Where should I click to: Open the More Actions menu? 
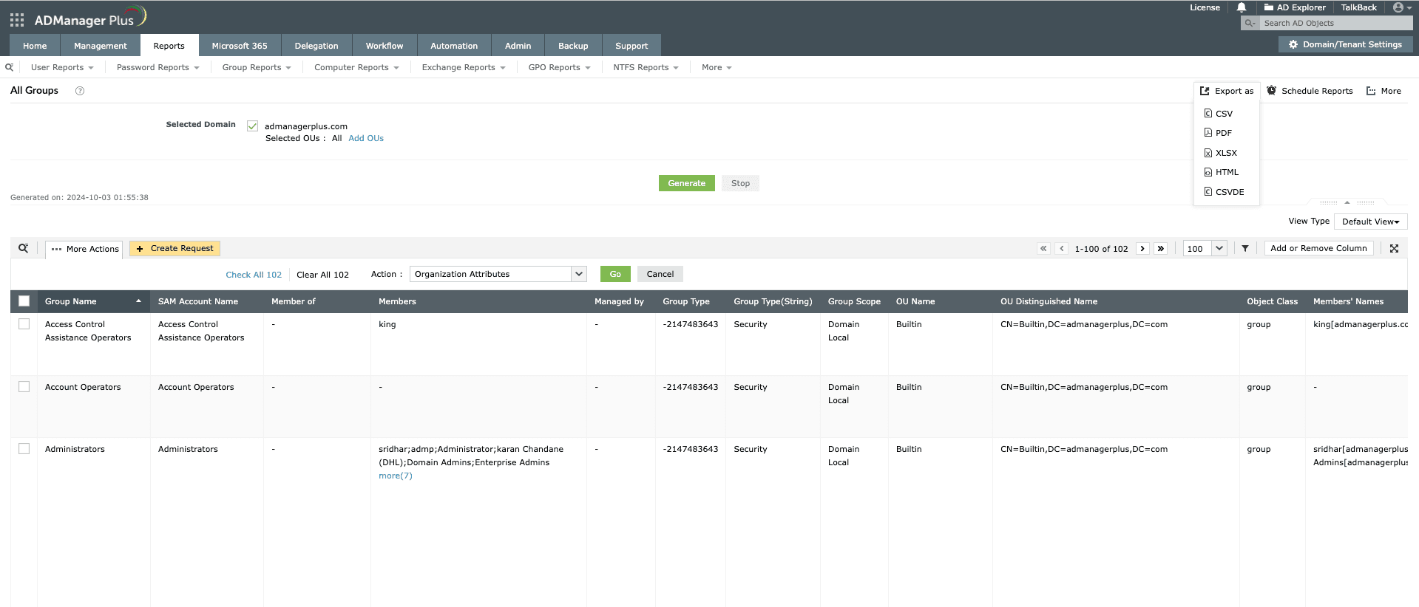(84, 250)
